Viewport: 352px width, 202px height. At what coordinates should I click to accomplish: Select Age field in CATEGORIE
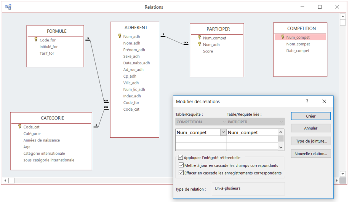[x=27, y=147]
